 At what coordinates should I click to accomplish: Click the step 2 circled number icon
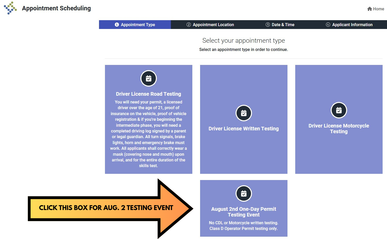click(x=189, y=25)
